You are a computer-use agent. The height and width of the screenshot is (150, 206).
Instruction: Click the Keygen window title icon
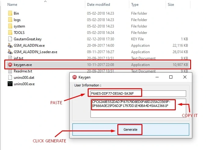(75, 77)
